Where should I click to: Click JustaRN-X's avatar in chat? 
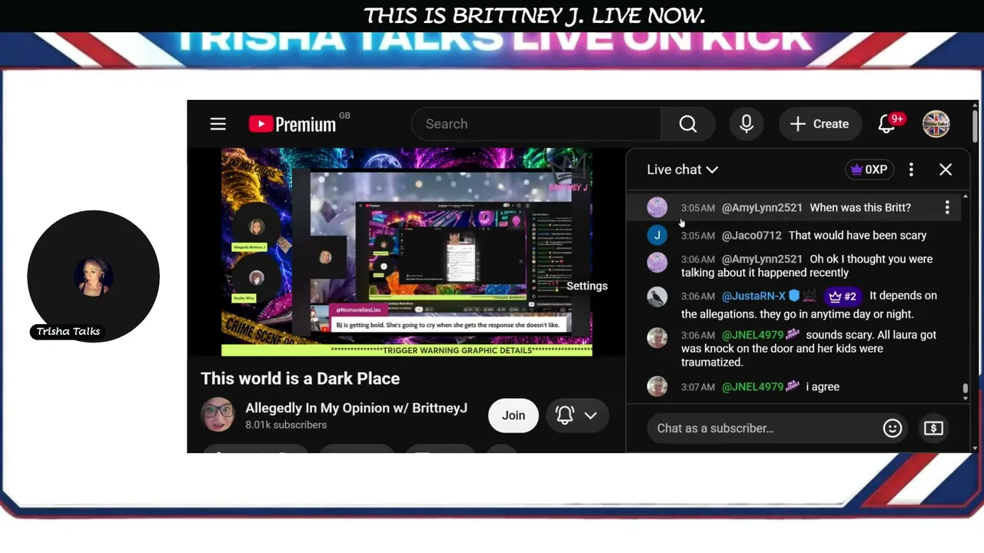point(657,296)
